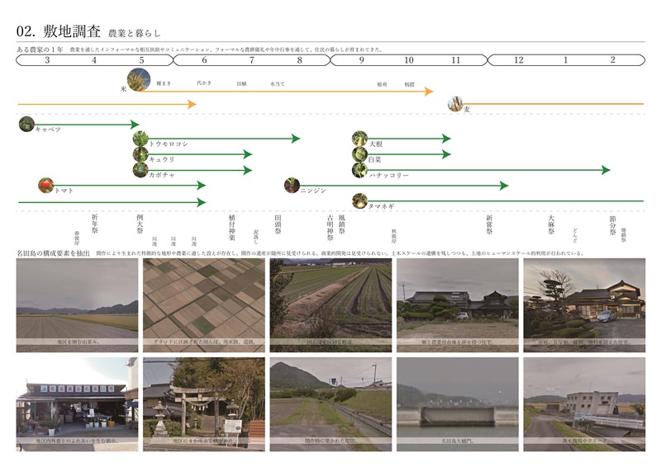Select the broccoli (ハナッコリー) crop icon
The width and height of the screenshot is (661, 467).
pyautogui.click(x=359, y=170)
